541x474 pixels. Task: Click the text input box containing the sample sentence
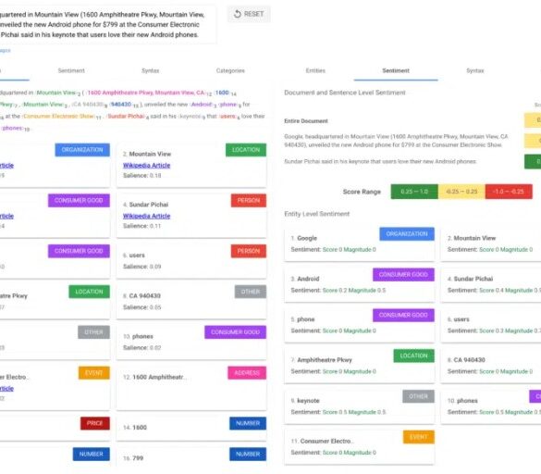point(108,24)
